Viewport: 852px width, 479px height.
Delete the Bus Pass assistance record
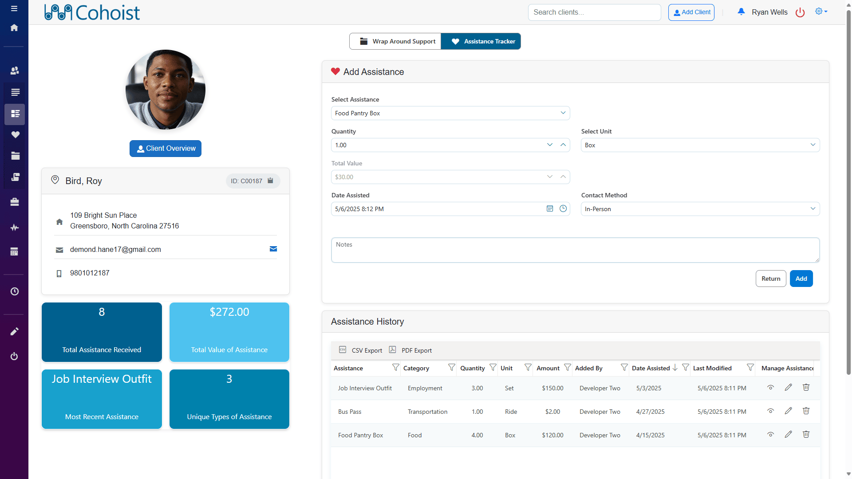click(806, 411)
